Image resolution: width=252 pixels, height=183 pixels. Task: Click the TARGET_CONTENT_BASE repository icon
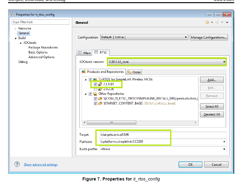tap(100, 103)
